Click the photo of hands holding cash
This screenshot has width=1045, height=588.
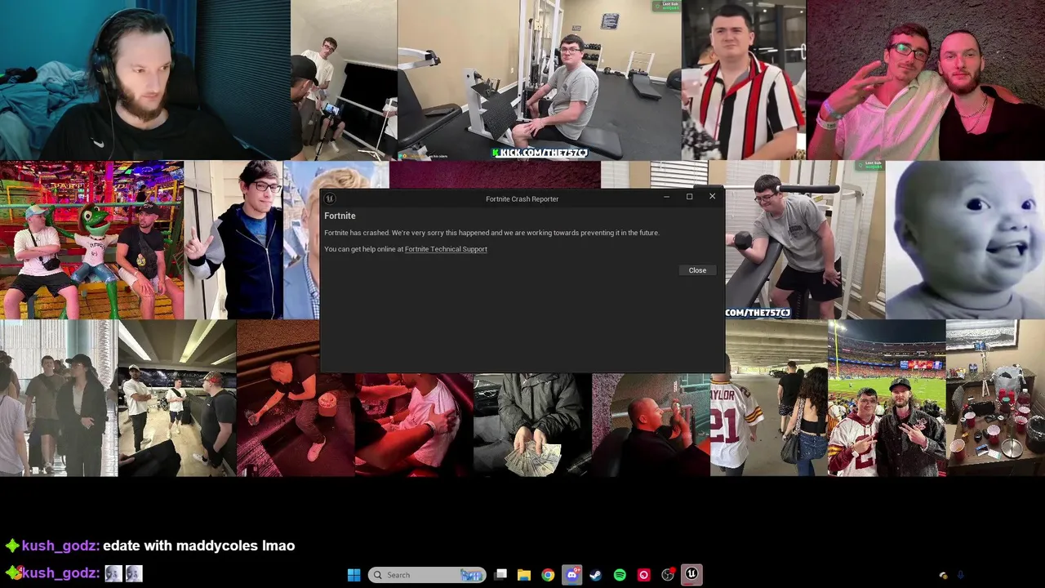532,425
